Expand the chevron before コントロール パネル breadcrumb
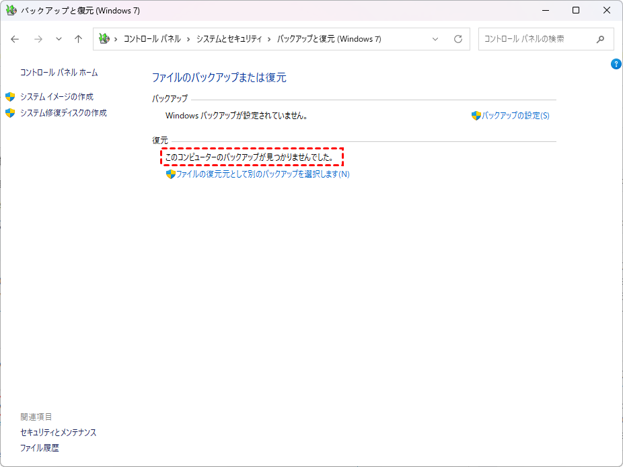The width and height of the screenshot is (623, 467). pos(116,39)
